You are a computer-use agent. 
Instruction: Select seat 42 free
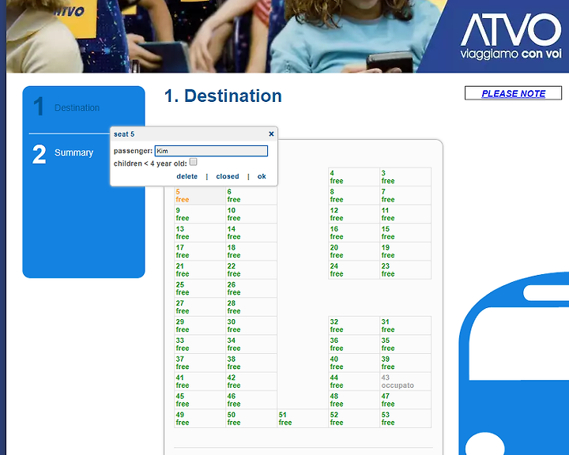251,382
